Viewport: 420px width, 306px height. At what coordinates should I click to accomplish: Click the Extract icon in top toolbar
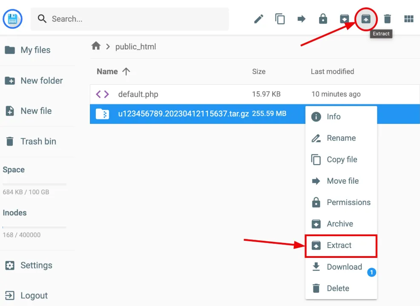pos(366,19)
